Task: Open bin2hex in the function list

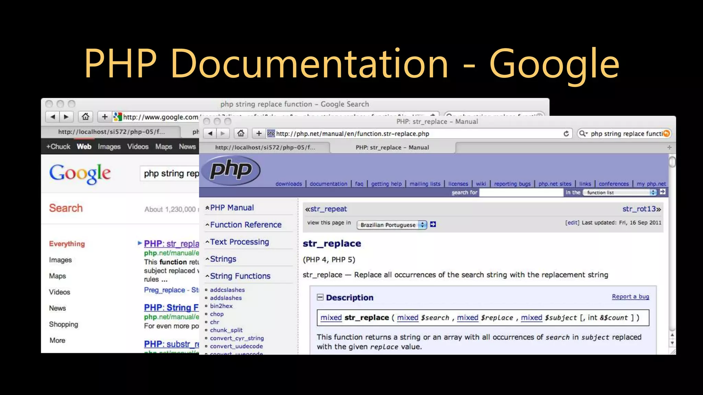Action: (x=221, y=306)
